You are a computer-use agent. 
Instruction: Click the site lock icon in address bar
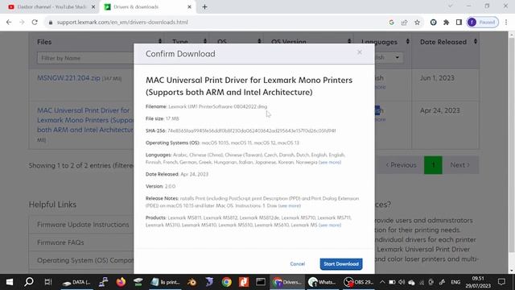[x=50, y=23]
